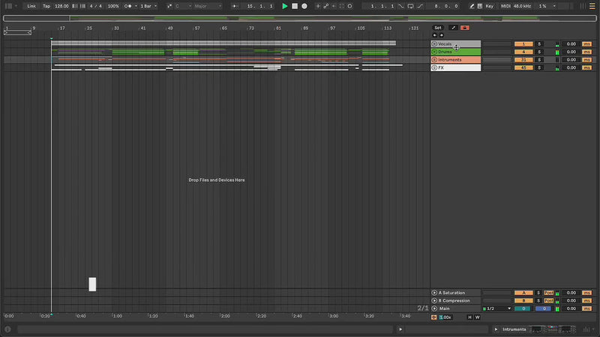Unfold the Drums group track
This screenshot has height=337, width=600.
tap(434, 52)
